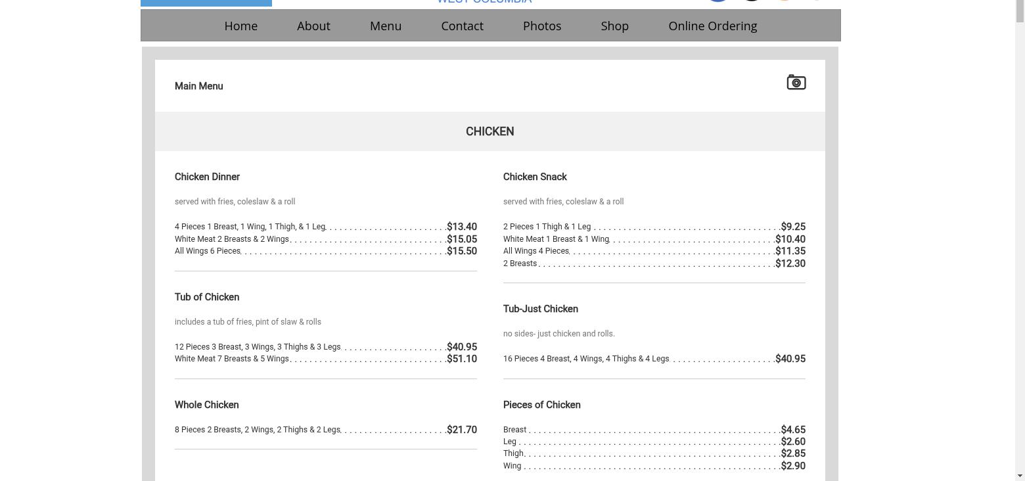This screenshot has width=1025, height=481.
Task: Select Menu in the navigation bar
Action: point(386,26)
